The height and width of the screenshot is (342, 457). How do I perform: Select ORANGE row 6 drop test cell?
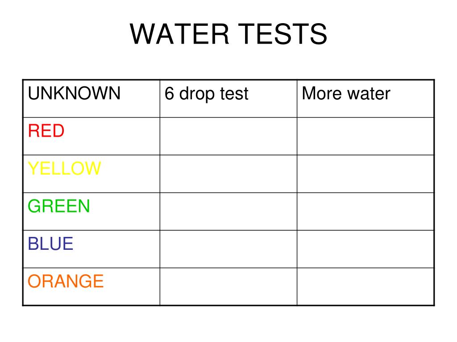[x=228, y=286]
